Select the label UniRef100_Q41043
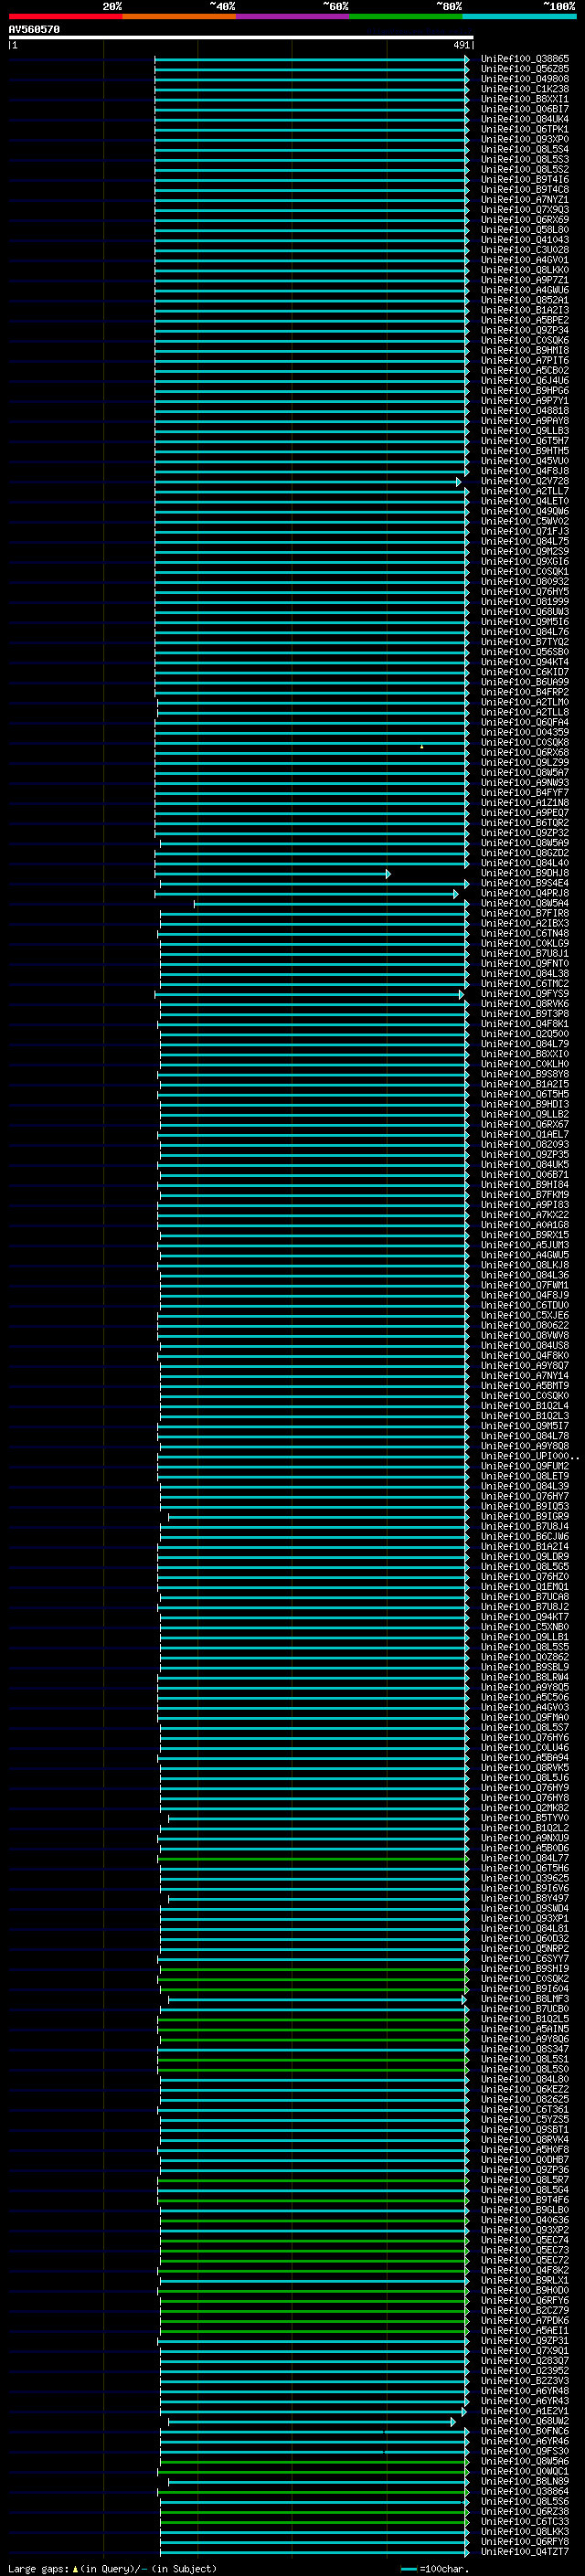 point(525,240)
